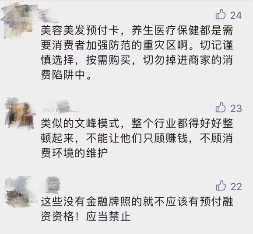Tap the thumbs-up icon beside count 22
The image size is (253, 234).
point(221,185)
